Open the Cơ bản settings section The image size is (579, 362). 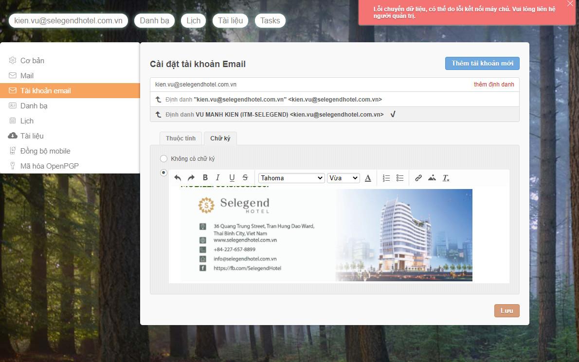(x=70, y=60)
